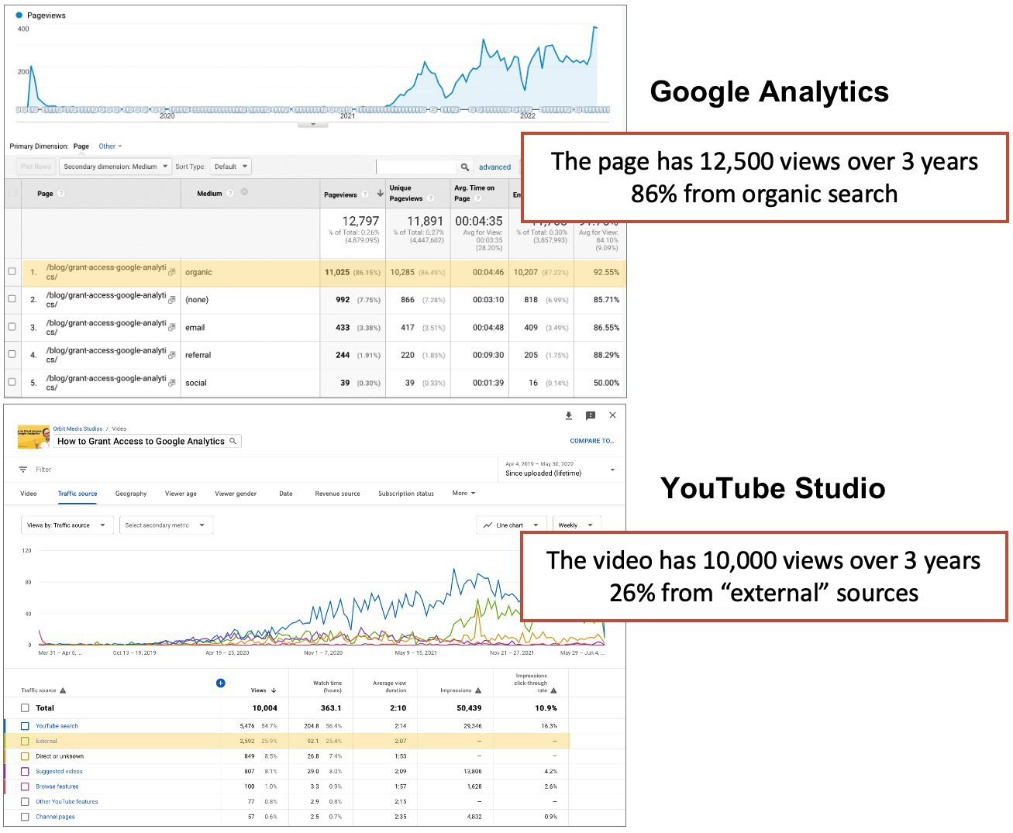This screenshot has height=833, width=1013.
Task: Open the Weekly granularity dropdown
Action: pos(576,525)
